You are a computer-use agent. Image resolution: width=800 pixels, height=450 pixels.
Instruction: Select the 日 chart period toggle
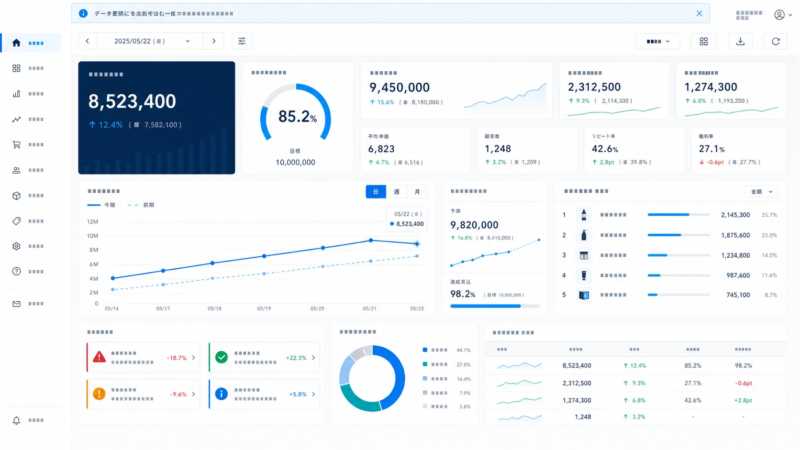point(376,192)
